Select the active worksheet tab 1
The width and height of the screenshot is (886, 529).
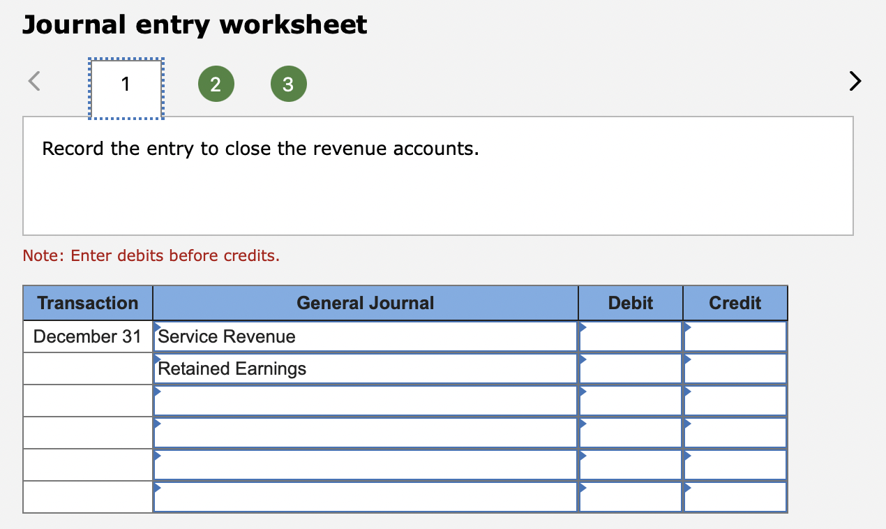coord(126,84)
